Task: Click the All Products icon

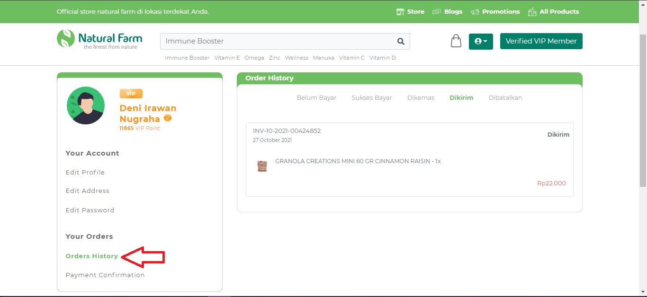Action: coord(532,12)
